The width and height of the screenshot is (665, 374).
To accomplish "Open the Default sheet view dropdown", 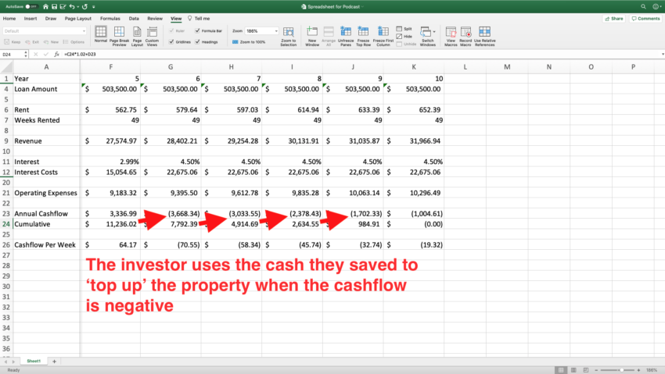I will (x=44, y=31).
